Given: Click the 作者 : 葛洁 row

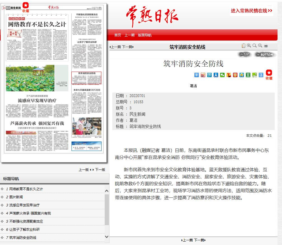Looking at the screenshot, I should pos(127,120).
